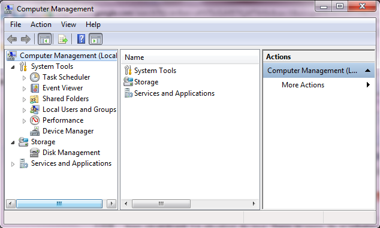Viewport: 380px width, 228px height.
Task: Click right arrow of center pane scrollbar
Action: tap(254, 203)
